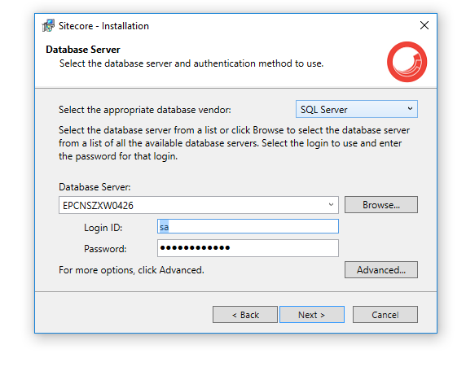Click the Database Server heading text
The height and width of the screenshot is (371, 466).
pos(83,50)
